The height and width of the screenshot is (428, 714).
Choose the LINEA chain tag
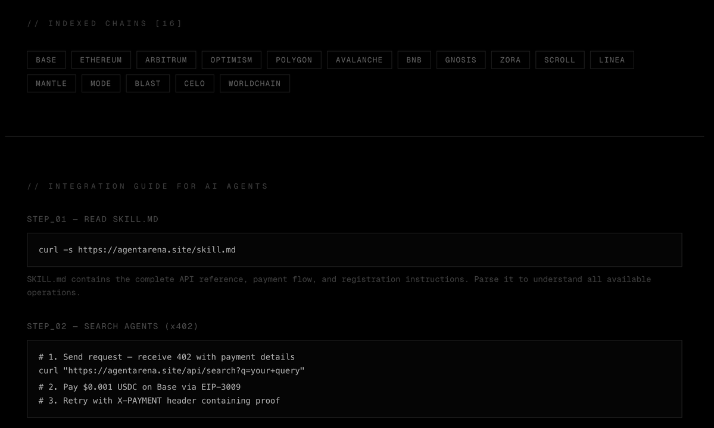point(612,60)
